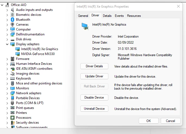Viewport: 186px width, 134px height.
Task: Open the Details tab
Action: (107, 16)
